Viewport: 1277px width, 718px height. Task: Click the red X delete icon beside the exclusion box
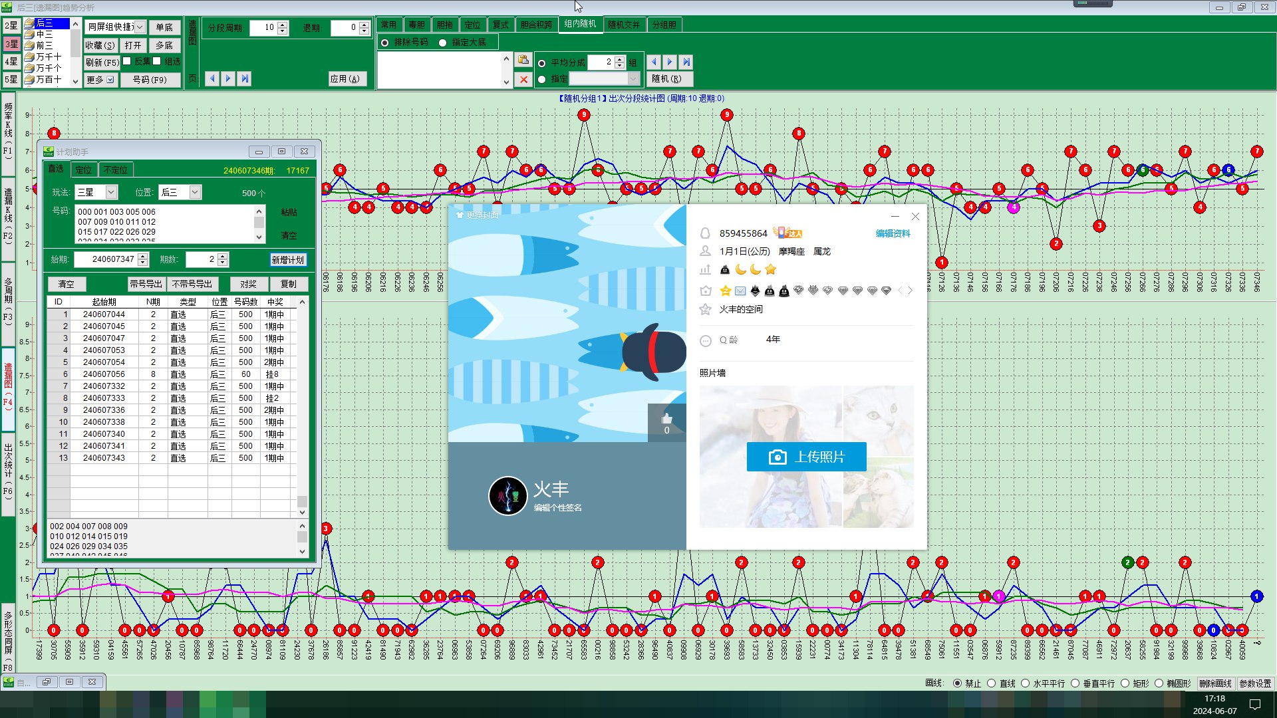pos(523,79)
